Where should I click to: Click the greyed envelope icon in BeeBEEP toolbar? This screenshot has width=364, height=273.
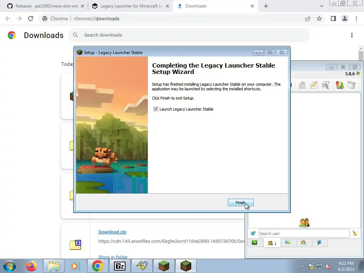click(302, 85)
